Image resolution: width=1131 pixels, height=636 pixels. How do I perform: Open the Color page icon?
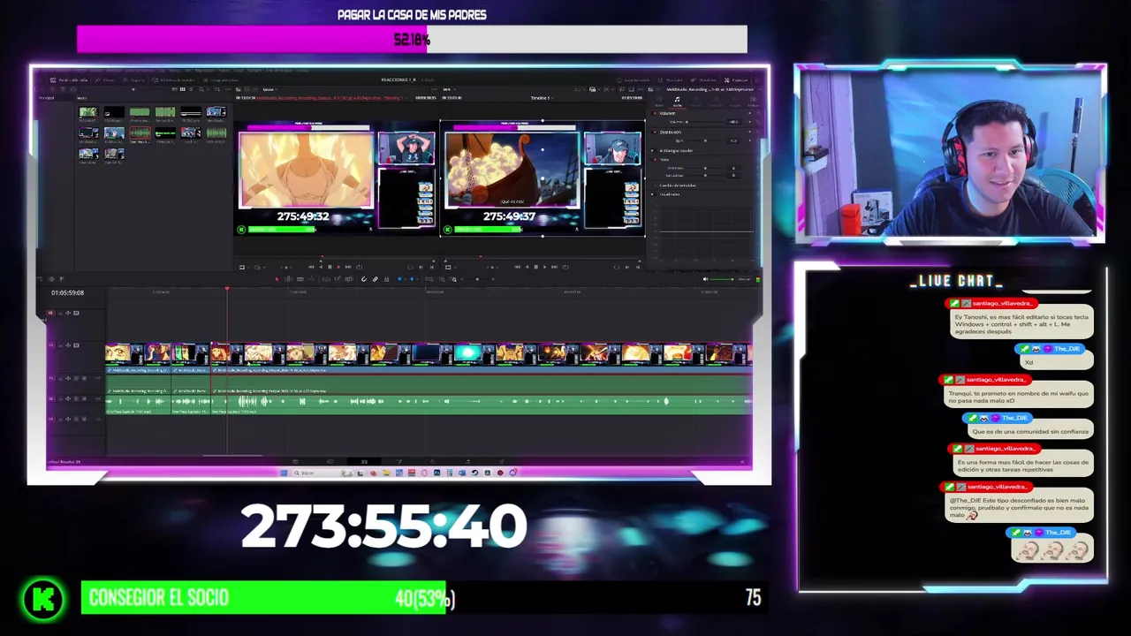click(x=433, y=461)
